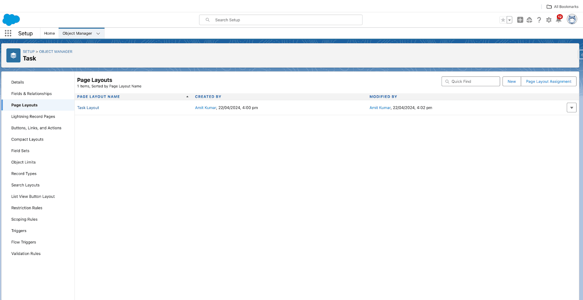
Task: Open the user profile avatar
Action: pyautogui.click(x=572, y=19)
